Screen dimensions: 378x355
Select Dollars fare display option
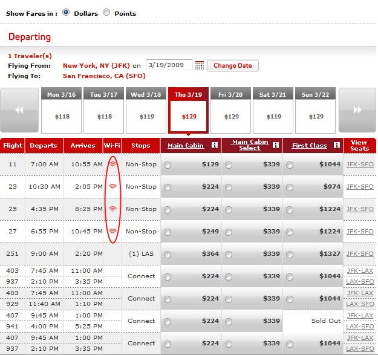pyautogui.click(x=66, y=13)
